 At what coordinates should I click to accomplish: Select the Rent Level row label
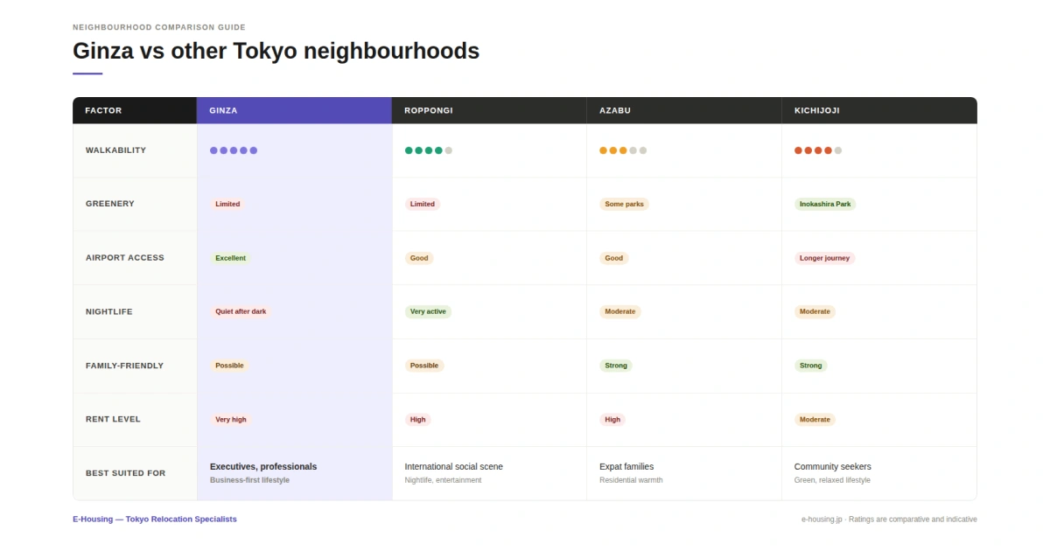click(113, 419)
